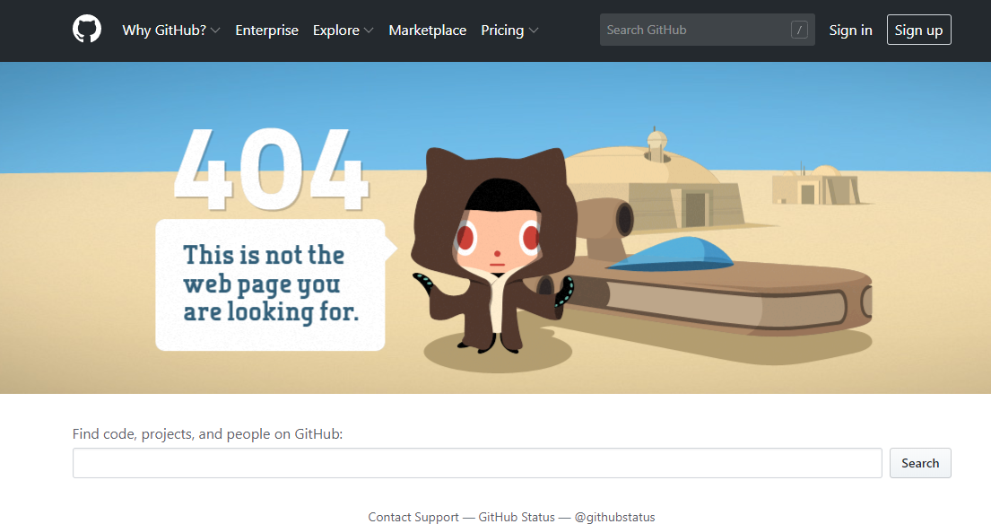Click the large 404 graphic
This screenshot has width=991, height=524.
(271, 170)
